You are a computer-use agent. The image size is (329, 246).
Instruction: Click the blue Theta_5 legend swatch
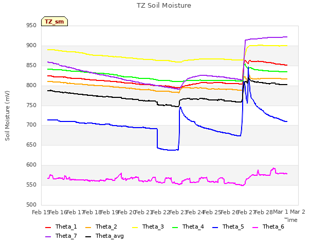coord(215,227)
